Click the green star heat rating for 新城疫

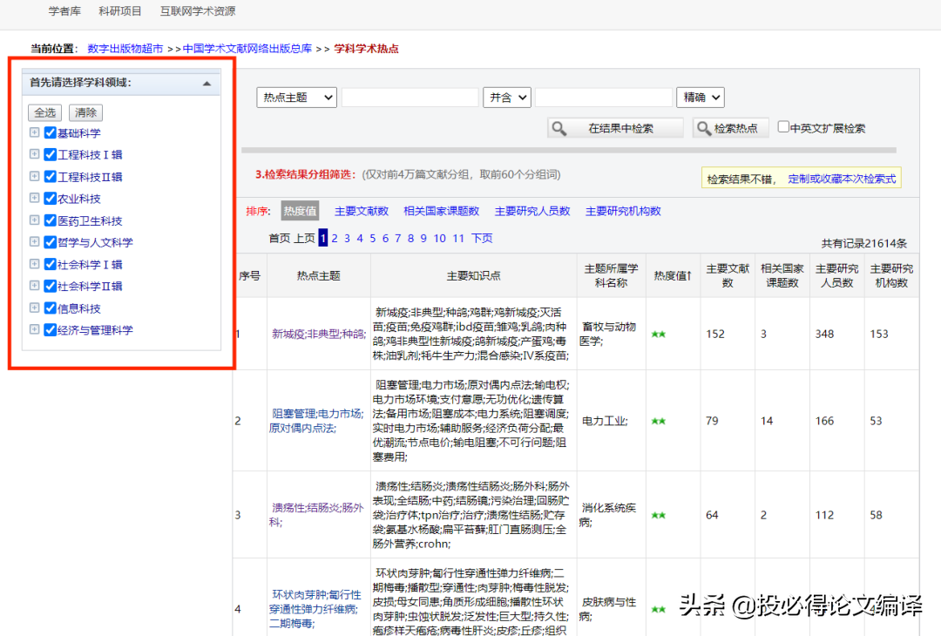(660, 333)
